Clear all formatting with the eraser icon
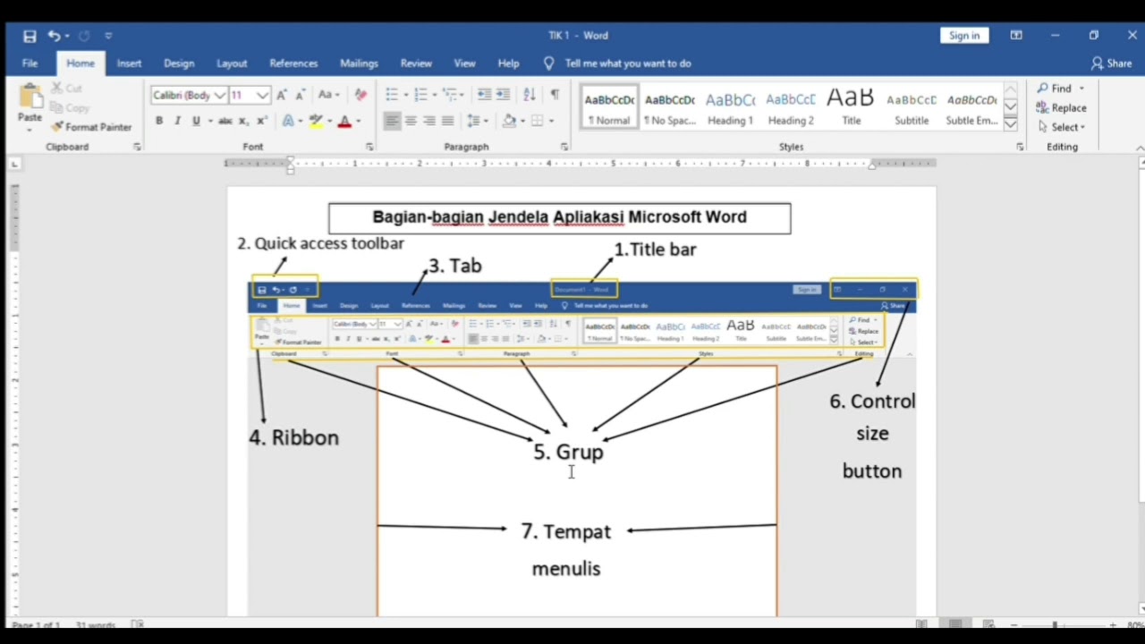Image resolution: width=1145 pixels, height=644 pixels. pyautogui.click(x=360, y=95)
